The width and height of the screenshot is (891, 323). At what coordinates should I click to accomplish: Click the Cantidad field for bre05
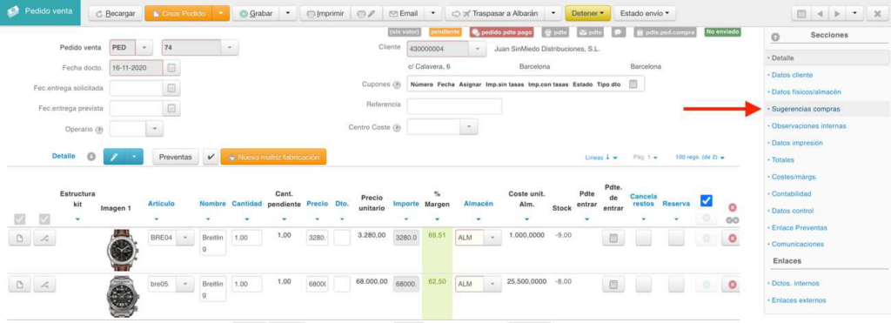246,284
